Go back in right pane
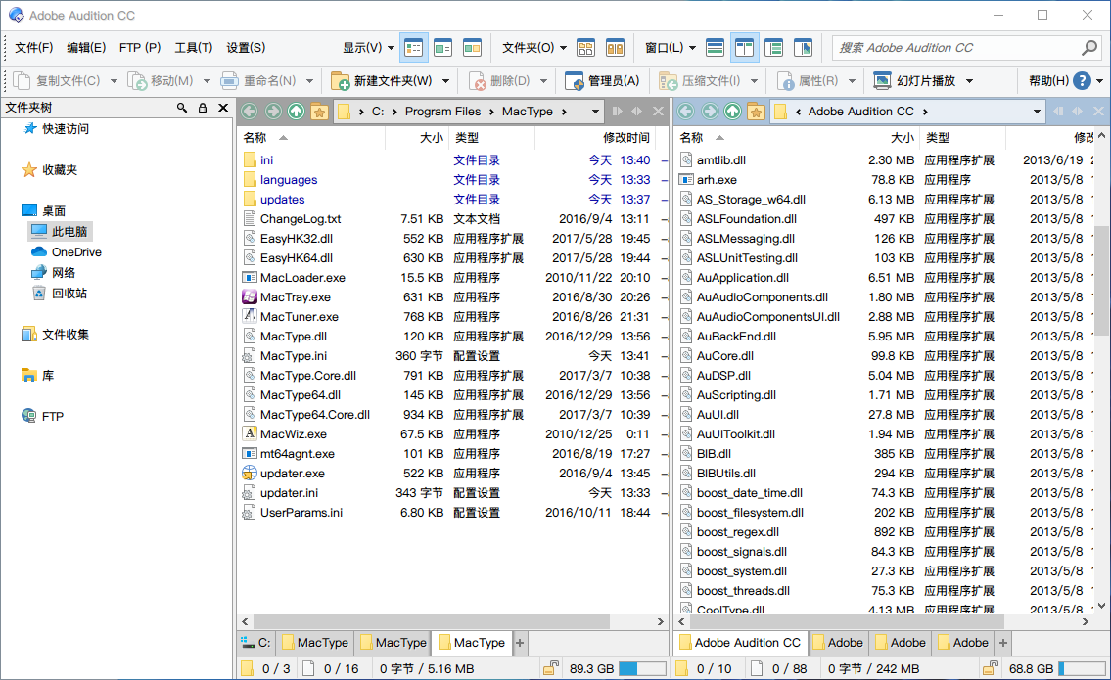This screenshot has height=680, width=1111. click(x=686, y=112)
